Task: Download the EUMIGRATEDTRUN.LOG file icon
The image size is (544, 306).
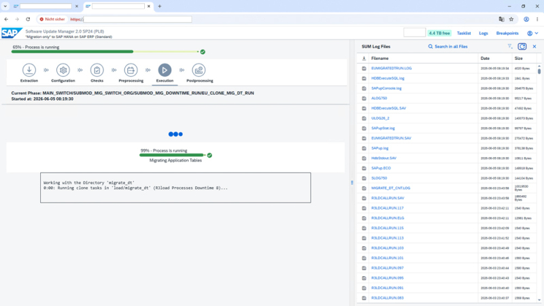Action: 364,69
